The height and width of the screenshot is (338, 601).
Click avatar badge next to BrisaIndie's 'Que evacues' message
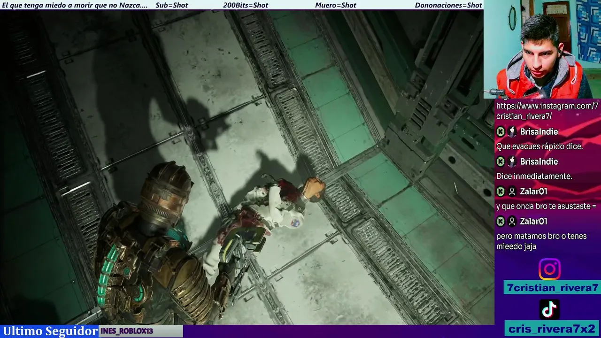pyautogui.click(x=512, y=131)
